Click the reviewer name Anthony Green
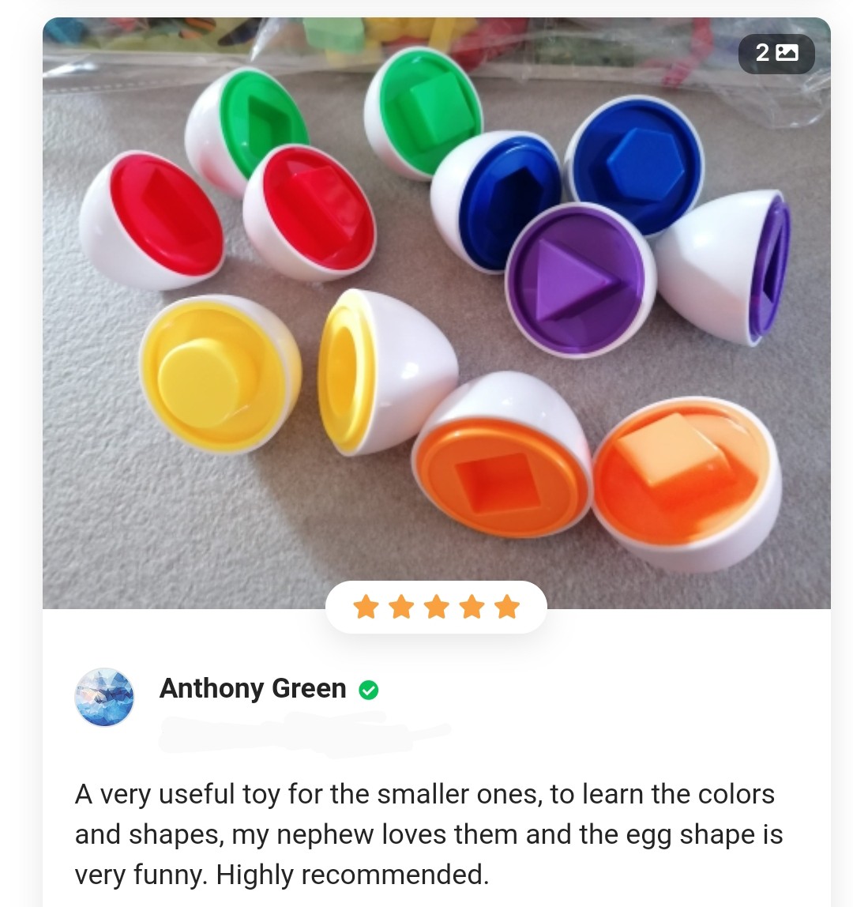853x907 pixels. click(x=253, y=688)
